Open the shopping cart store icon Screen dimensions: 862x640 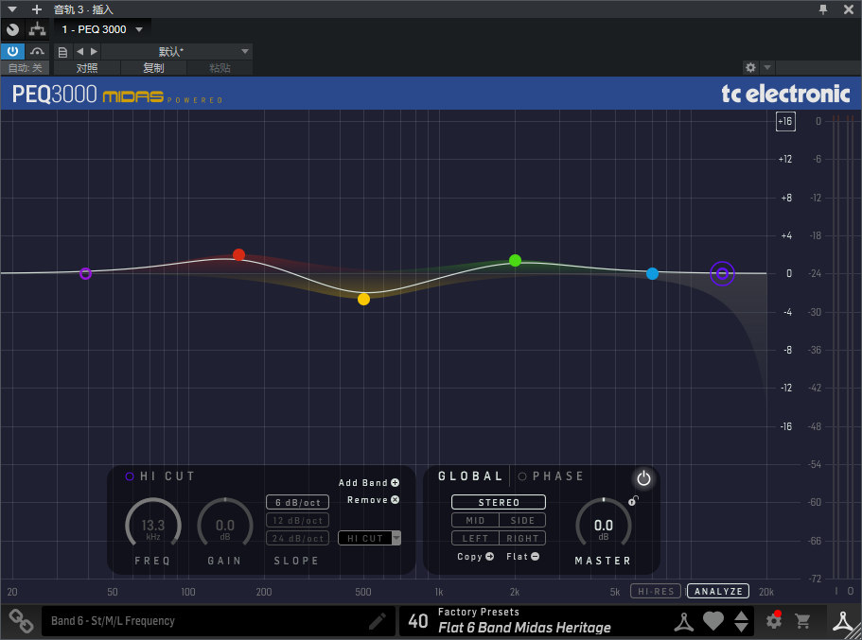tap(802, 621)
